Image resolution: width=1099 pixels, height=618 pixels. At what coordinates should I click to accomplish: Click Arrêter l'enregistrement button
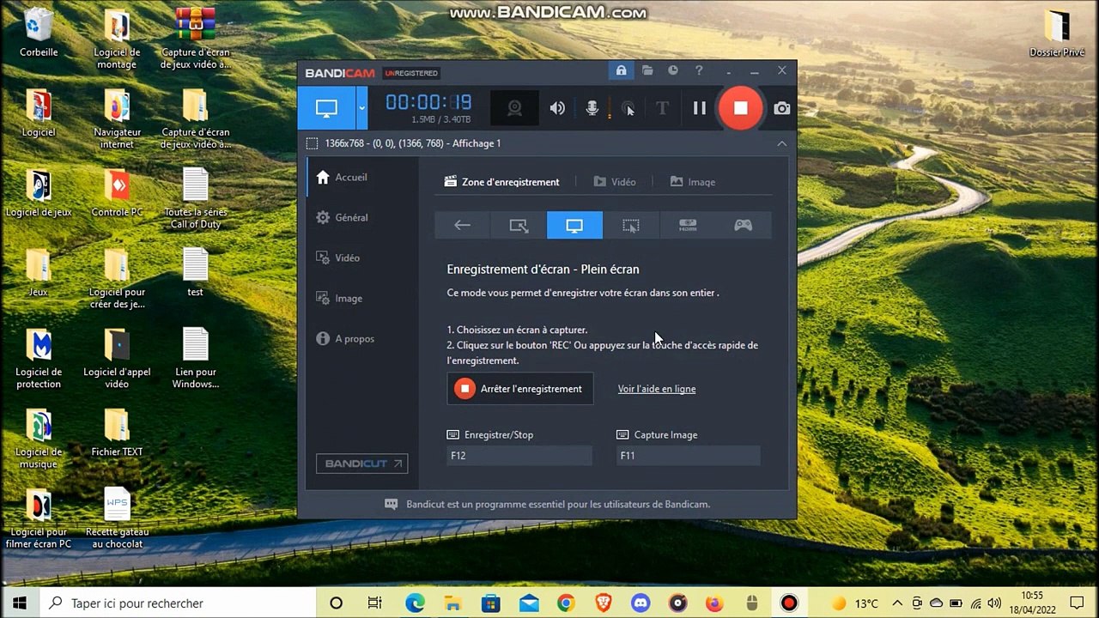tap(519, 389)
